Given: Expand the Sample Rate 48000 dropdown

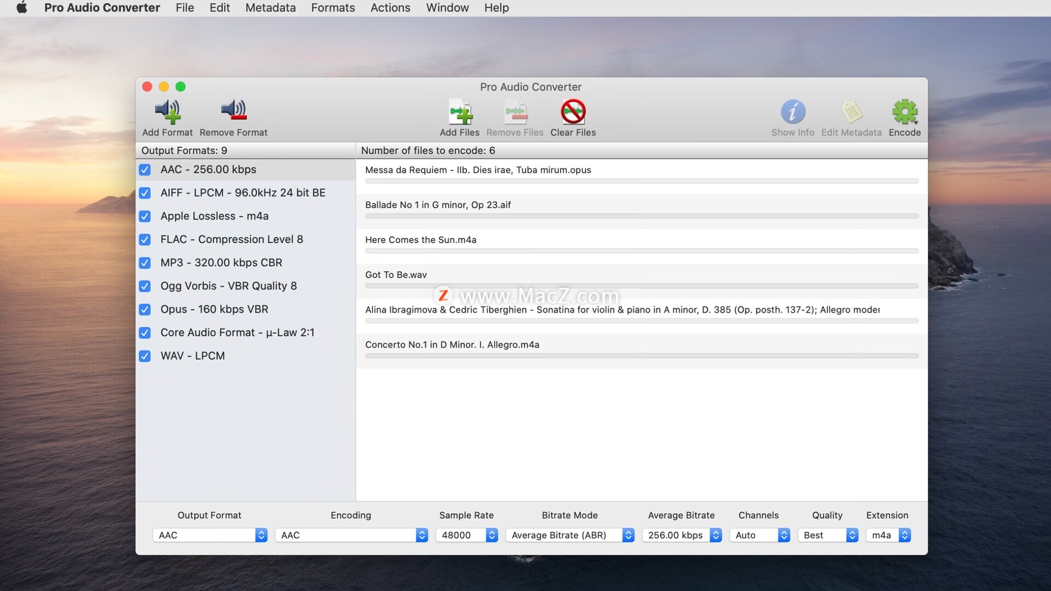Looking at the screenshot, I should click(466, 535).
